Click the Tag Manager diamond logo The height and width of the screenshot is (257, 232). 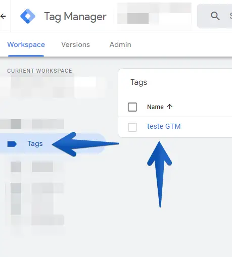click(28, 16)
